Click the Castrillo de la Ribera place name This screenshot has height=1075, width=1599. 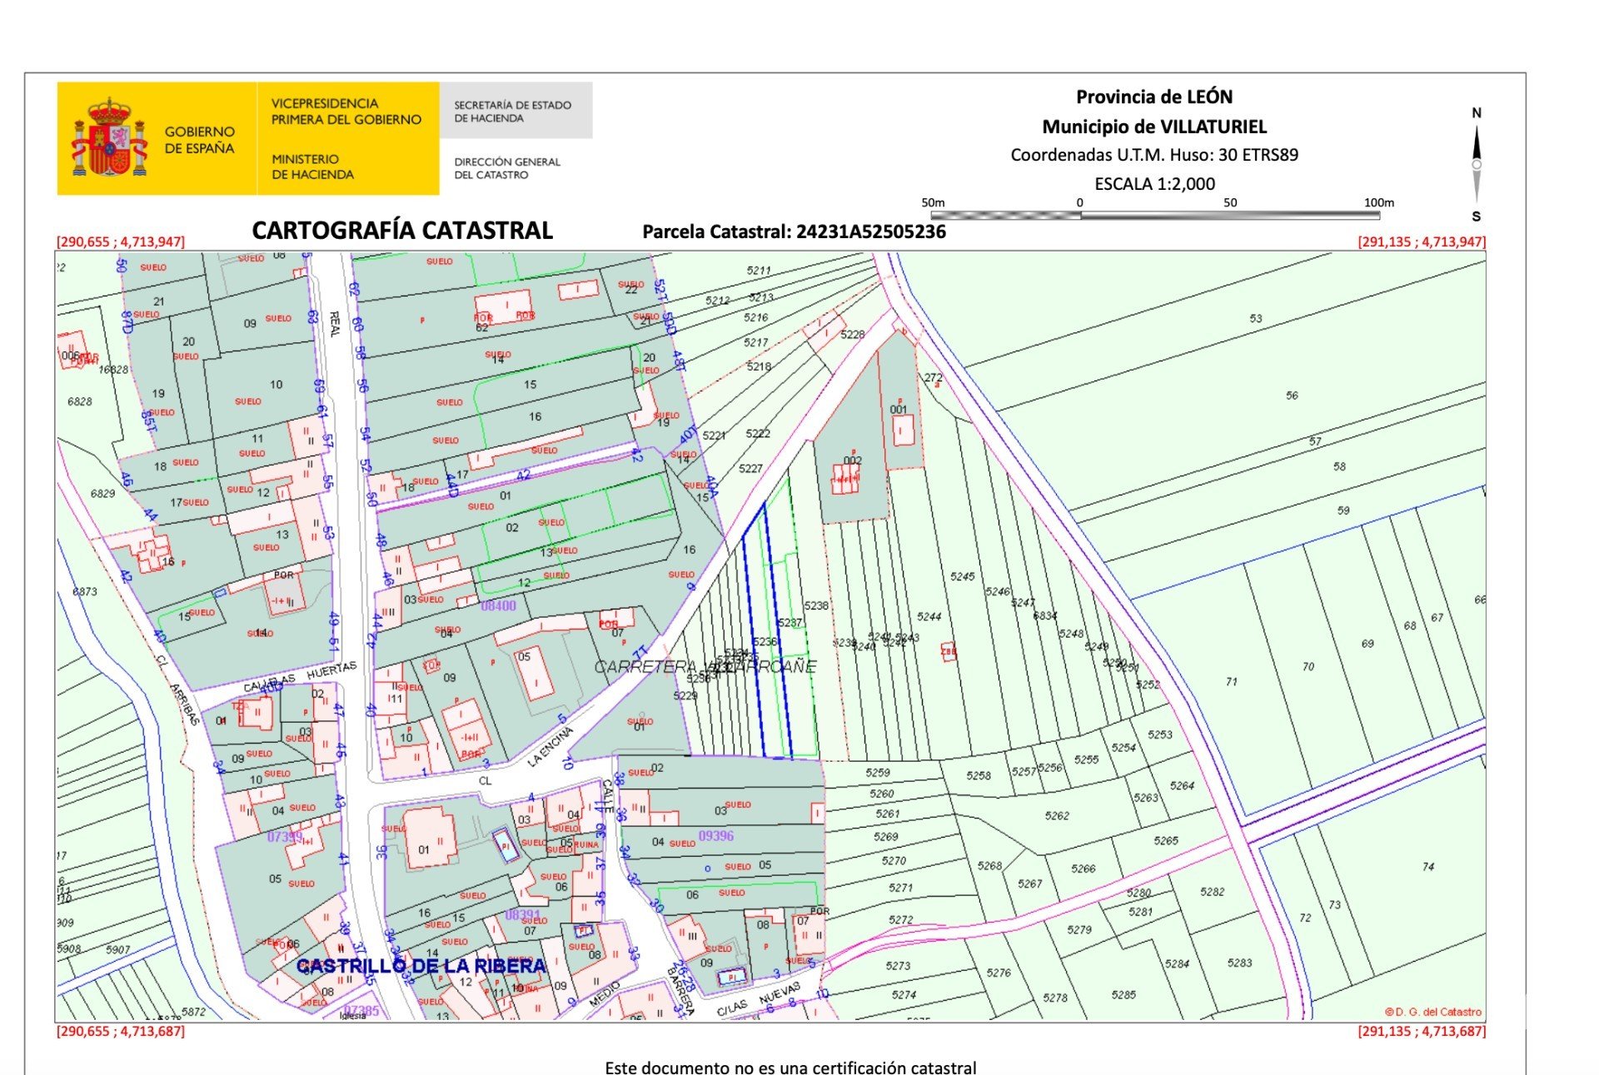(421, 966)
